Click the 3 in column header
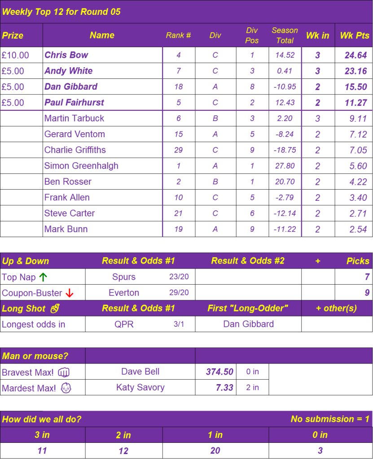Viewport: 373px width, 459px height. tap(42, 435)
